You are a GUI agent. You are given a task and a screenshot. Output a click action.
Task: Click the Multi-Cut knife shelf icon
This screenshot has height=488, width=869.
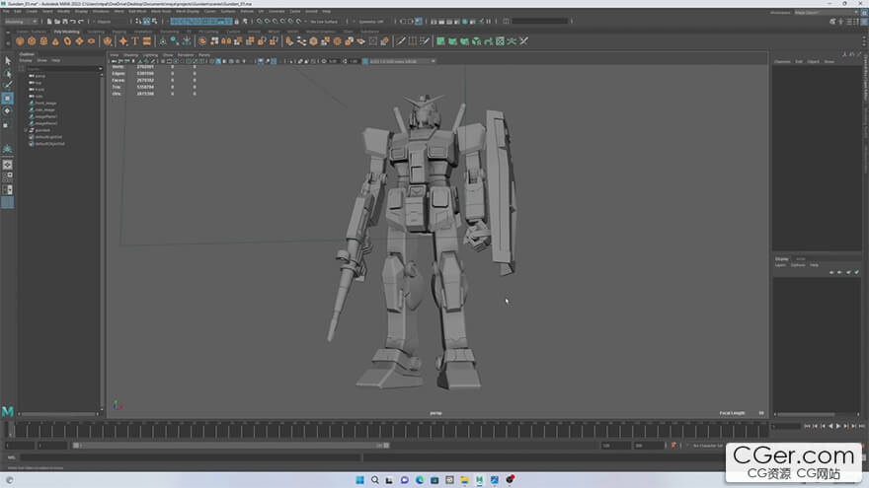[x=401, y=41]
